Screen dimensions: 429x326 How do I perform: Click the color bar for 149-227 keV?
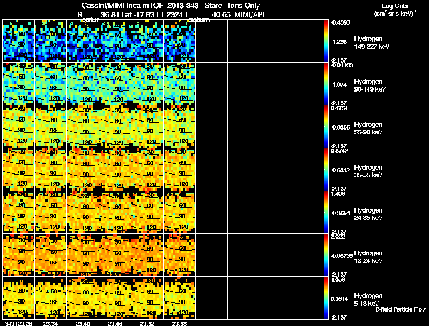(x=326, y=41)
